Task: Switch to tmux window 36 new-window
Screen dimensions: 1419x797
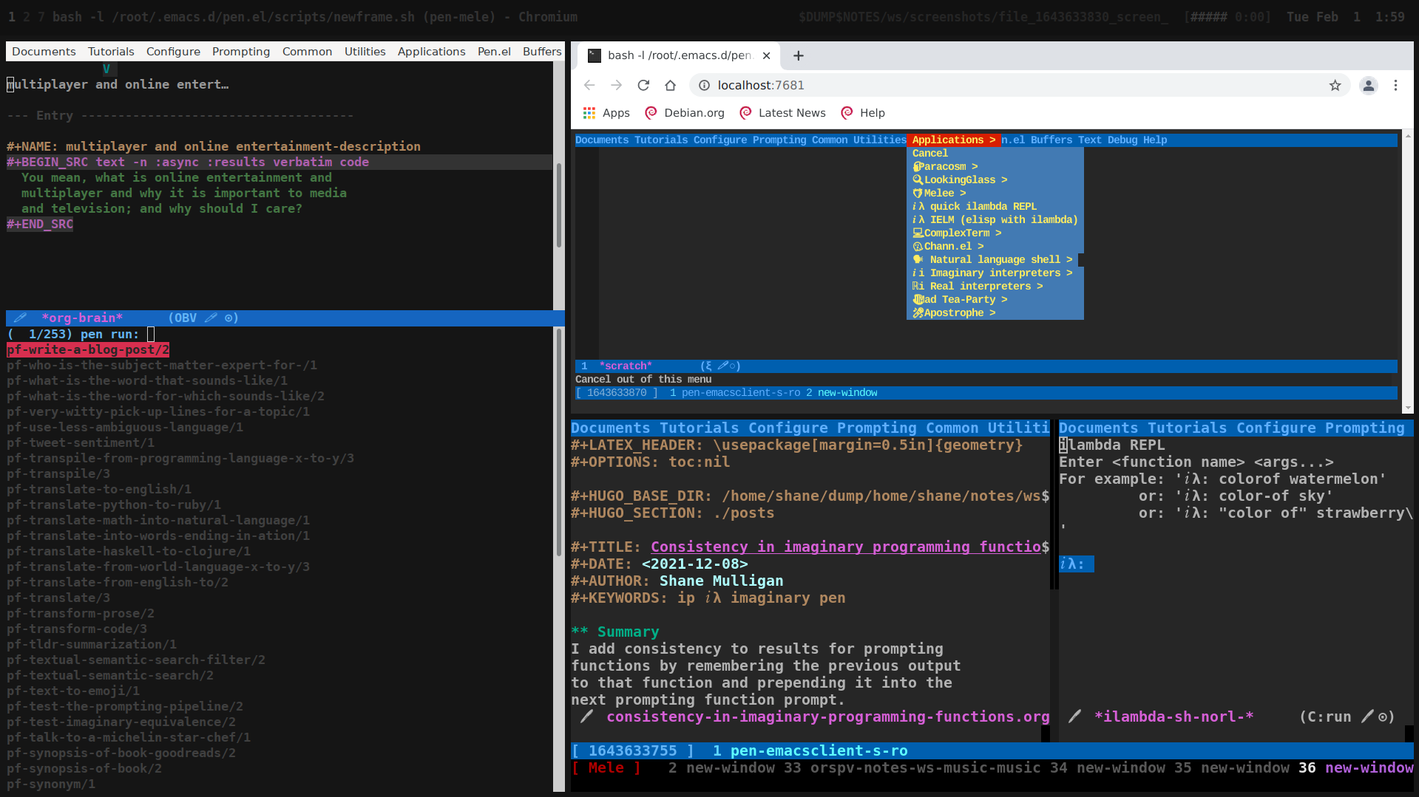Action: coord(1356,767)
